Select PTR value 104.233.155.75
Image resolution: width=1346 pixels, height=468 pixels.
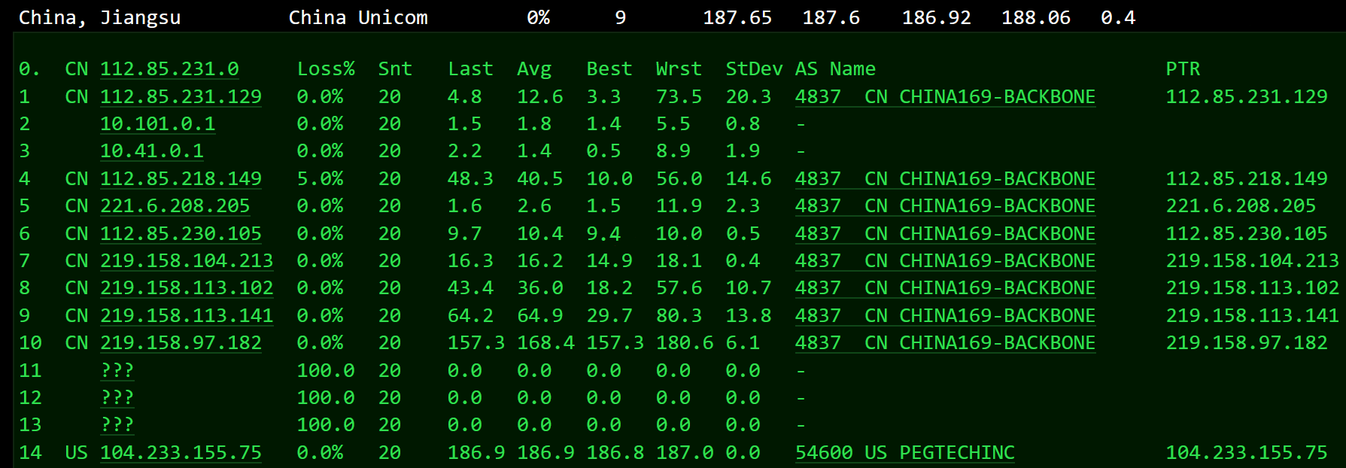point(1247,453)
